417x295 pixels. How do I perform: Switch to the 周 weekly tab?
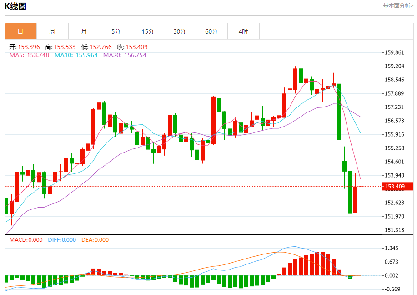52,31
